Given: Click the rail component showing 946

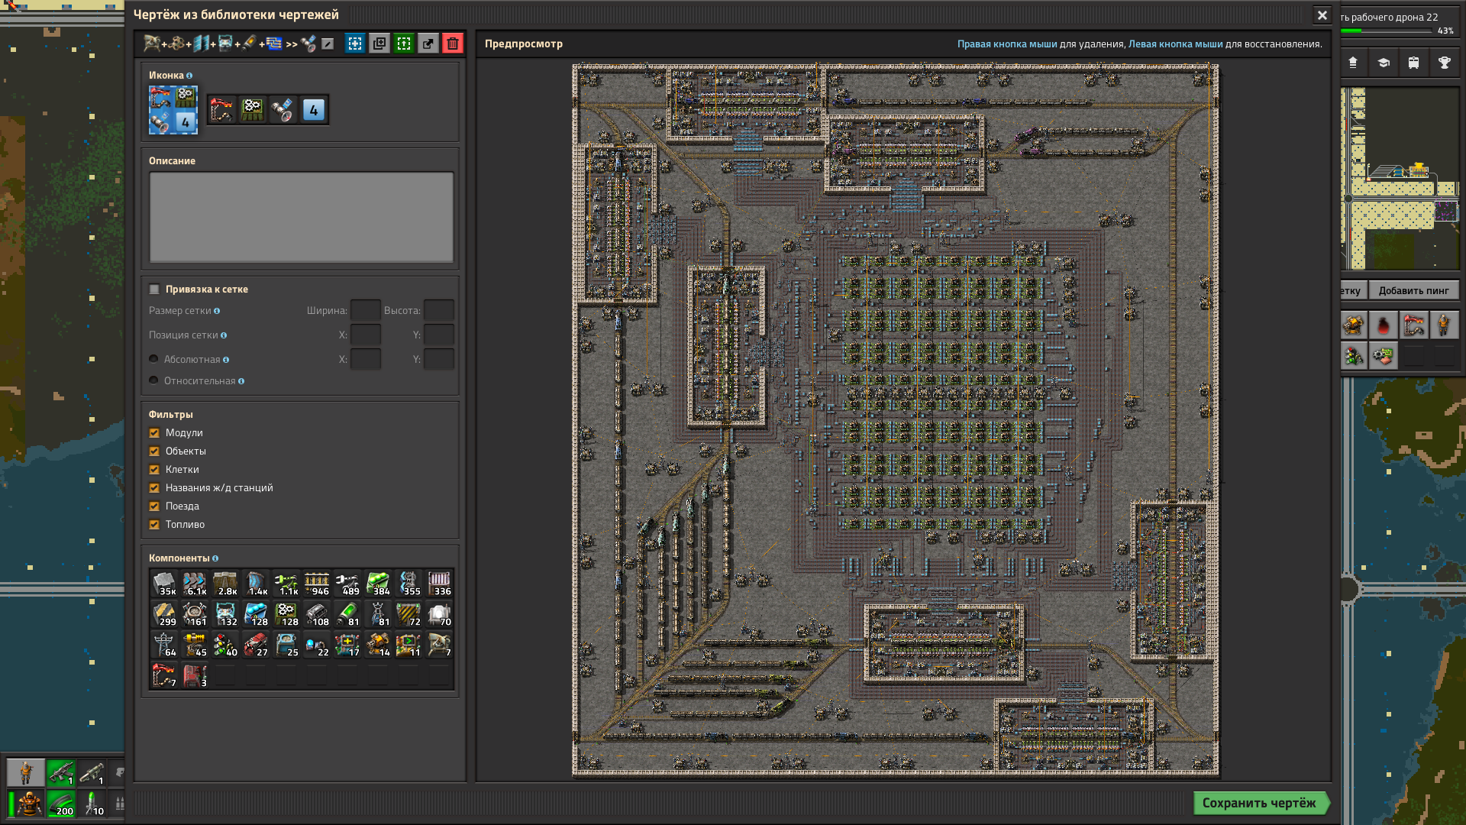Looking at the screenshot, I should (317, 584).
